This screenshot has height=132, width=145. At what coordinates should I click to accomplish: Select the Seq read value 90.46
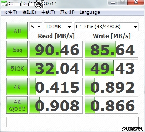(x=56, y=49)
